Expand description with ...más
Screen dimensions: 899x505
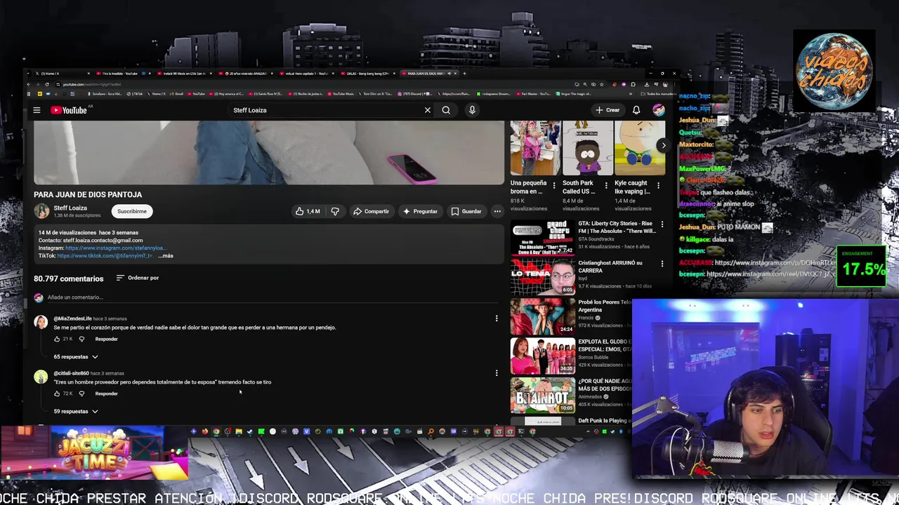[166, 256]
